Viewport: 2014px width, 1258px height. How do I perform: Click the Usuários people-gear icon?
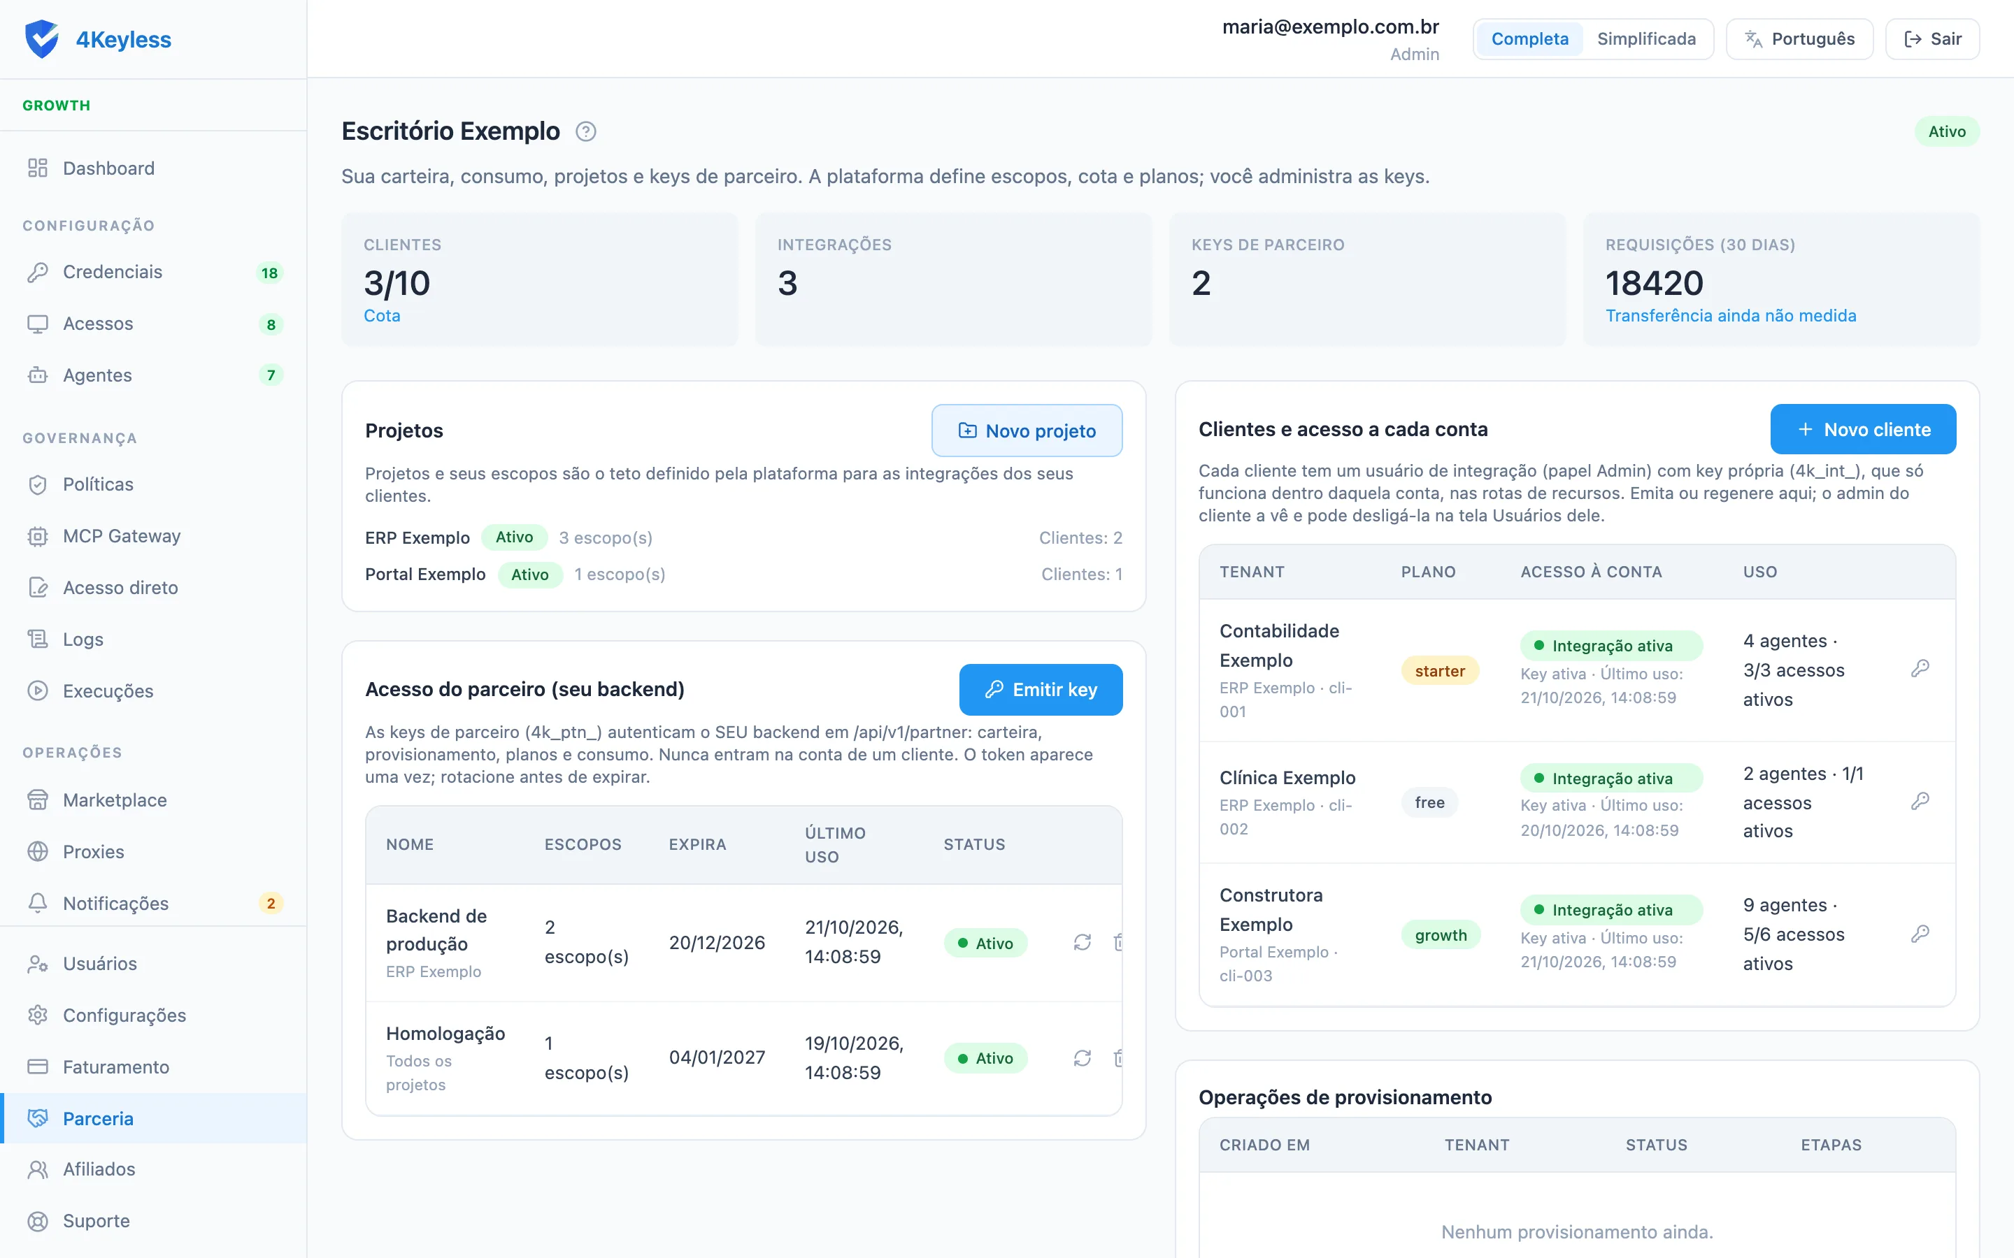pyautogui.click(x=38, y=964)
